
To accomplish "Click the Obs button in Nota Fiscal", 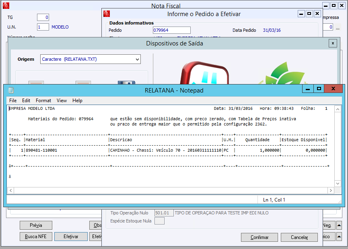I will click(x=96, y=225).
